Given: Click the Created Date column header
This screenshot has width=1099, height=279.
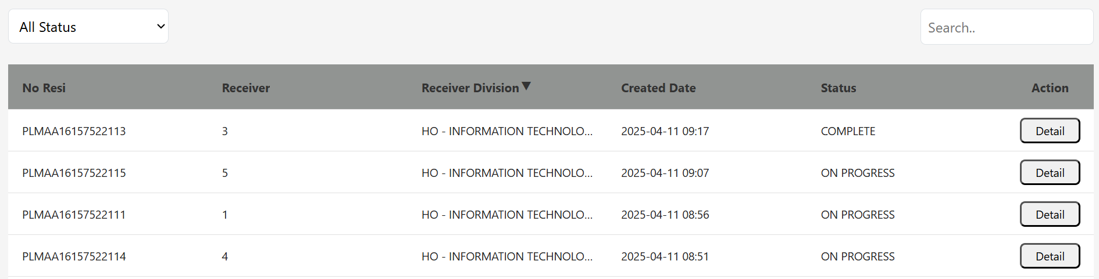Looking at the screenshot, I should [x=658, y=88].
